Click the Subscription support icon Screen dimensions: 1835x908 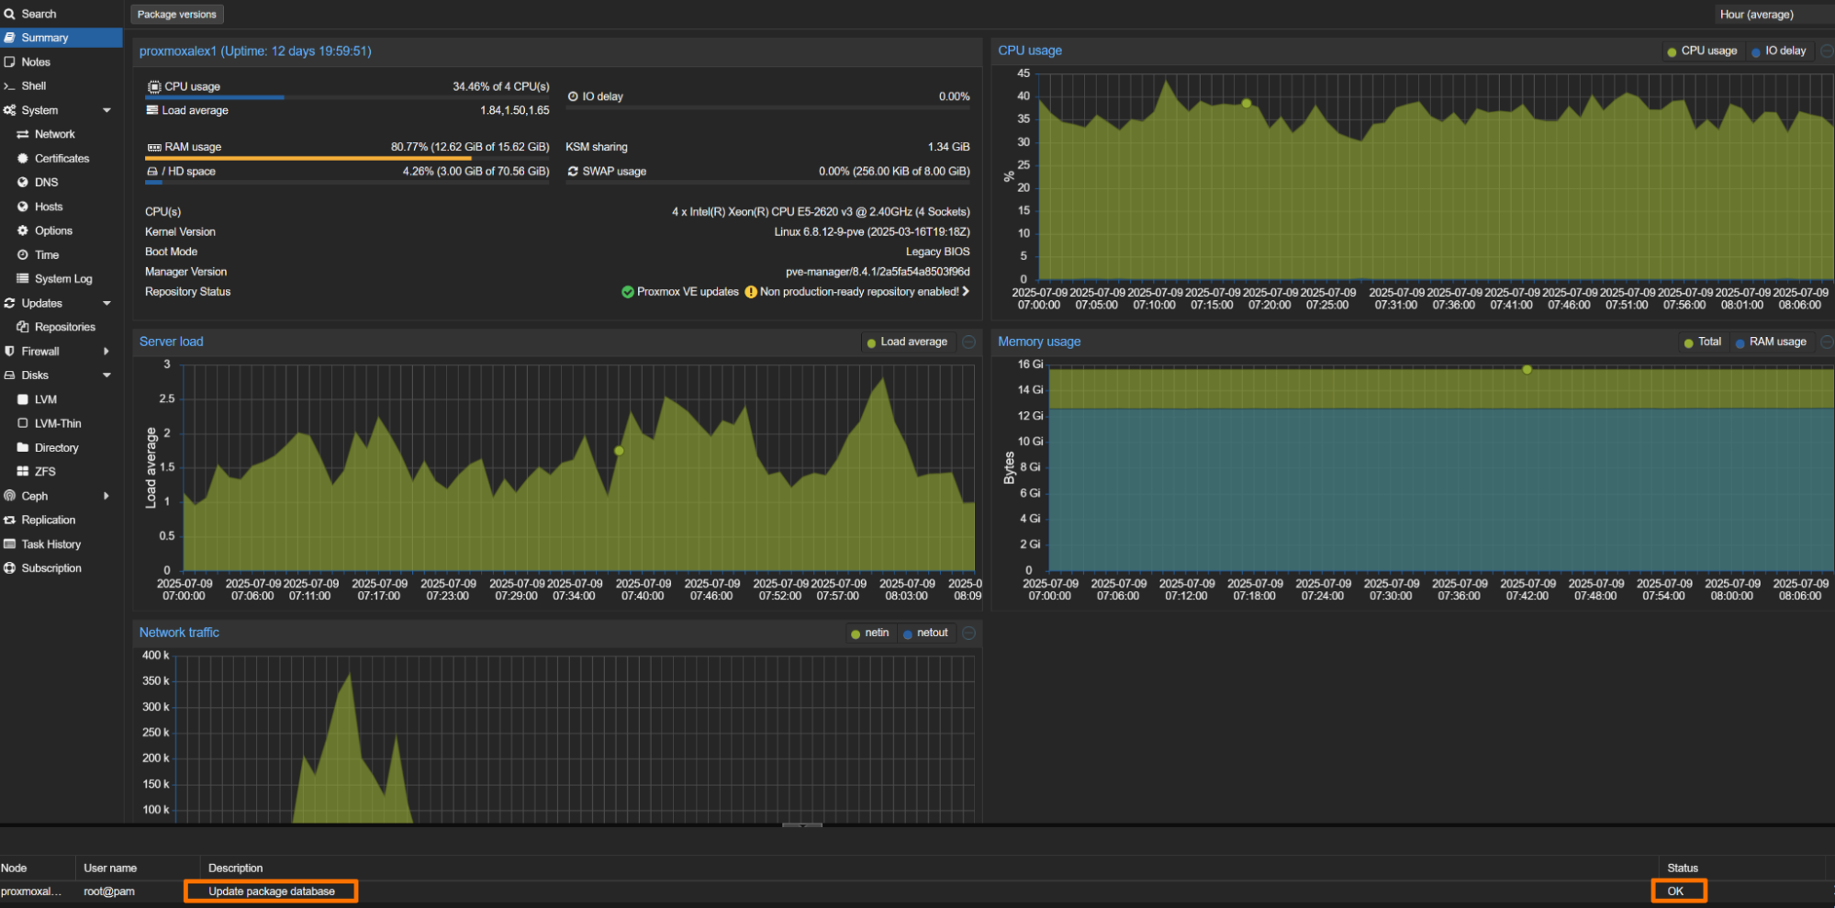pyautogui.click(x=9, y=568)
